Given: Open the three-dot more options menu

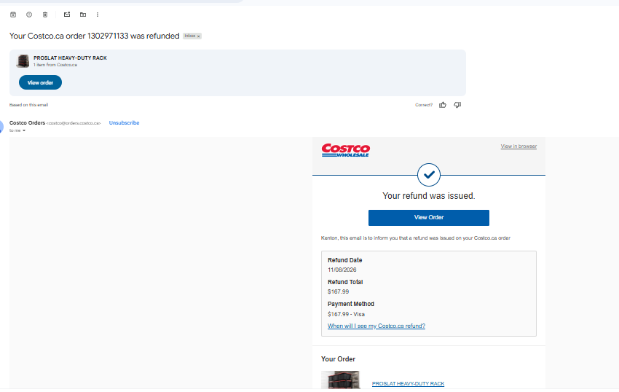Looking at the screenshot, I should (98, 15).
